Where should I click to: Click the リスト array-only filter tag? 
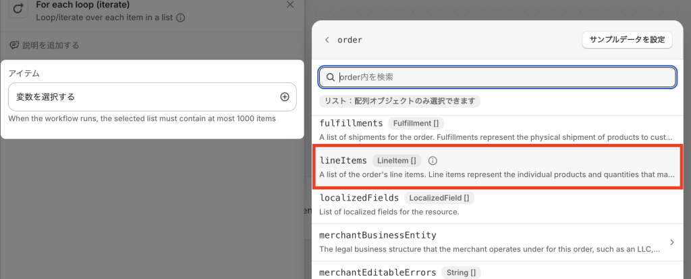[399, 101]
